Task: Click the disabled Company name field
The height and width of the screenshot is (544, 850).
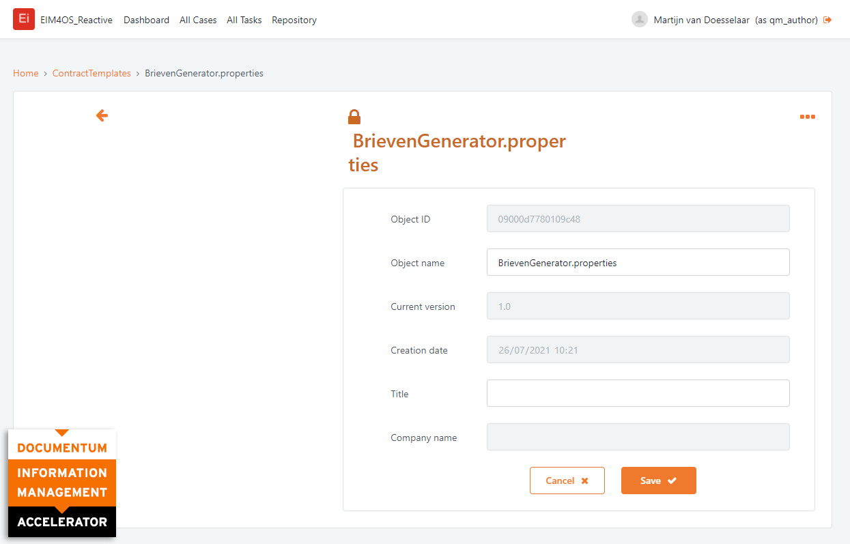Action: 638,437
